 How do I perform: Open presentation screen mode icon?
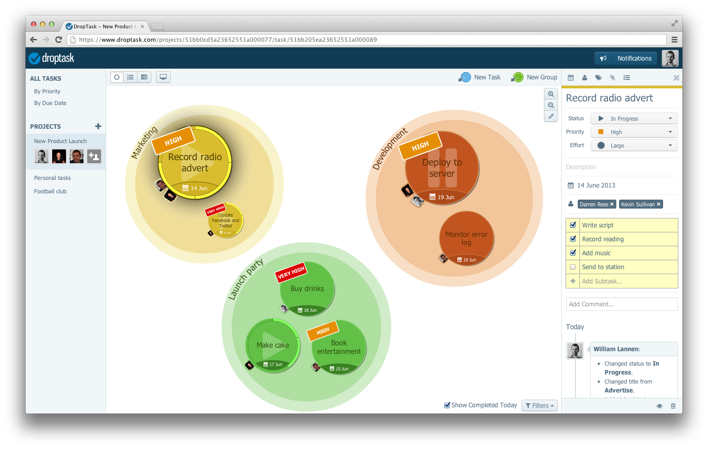(x=164, y=77)
